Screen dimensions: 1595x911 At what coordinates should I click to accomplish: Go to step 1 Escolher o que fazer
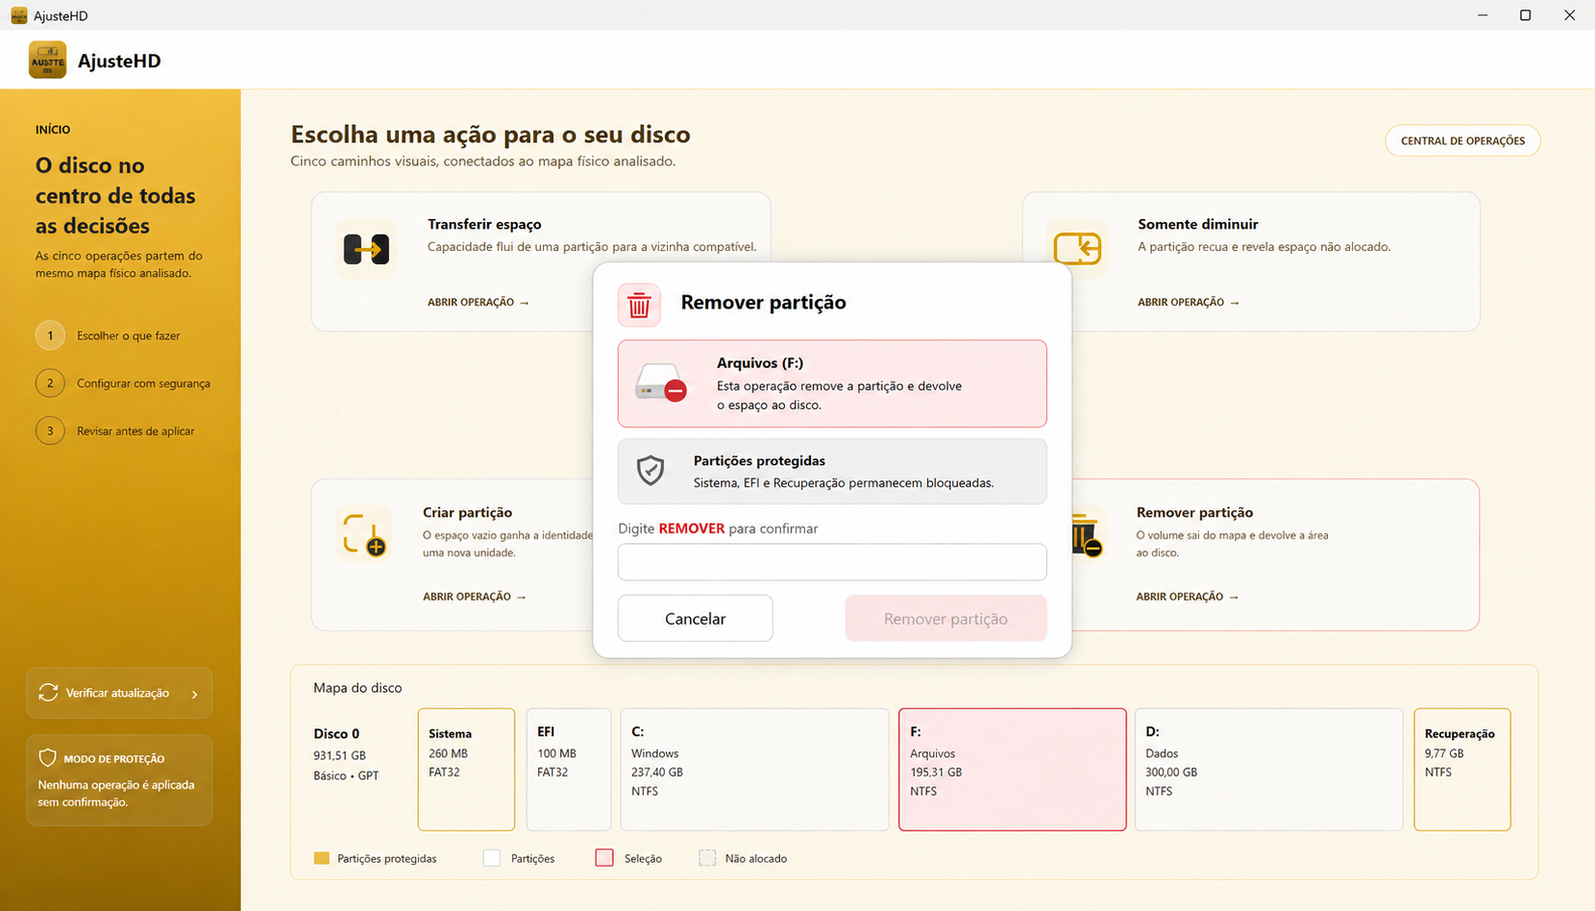pos(109,335)
